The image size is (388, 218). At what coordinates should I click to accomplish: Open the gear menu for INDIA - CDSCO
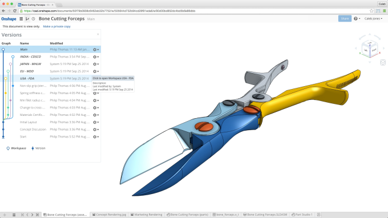96,57
